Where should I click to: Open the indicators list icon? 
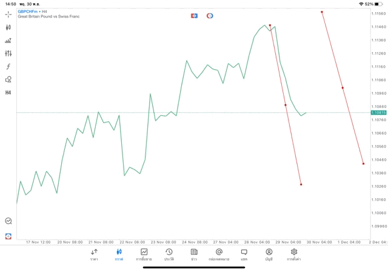point(8,41)
